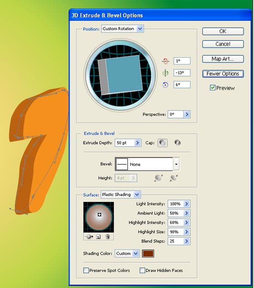The height and width of the screenshot is (288, 254).
Task: Open the Ambient Light slider arrow
Action: point(187,213)
